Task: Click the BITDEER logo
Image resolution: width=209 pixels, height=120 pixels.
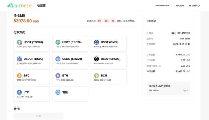Action: [x=20, y=6]
